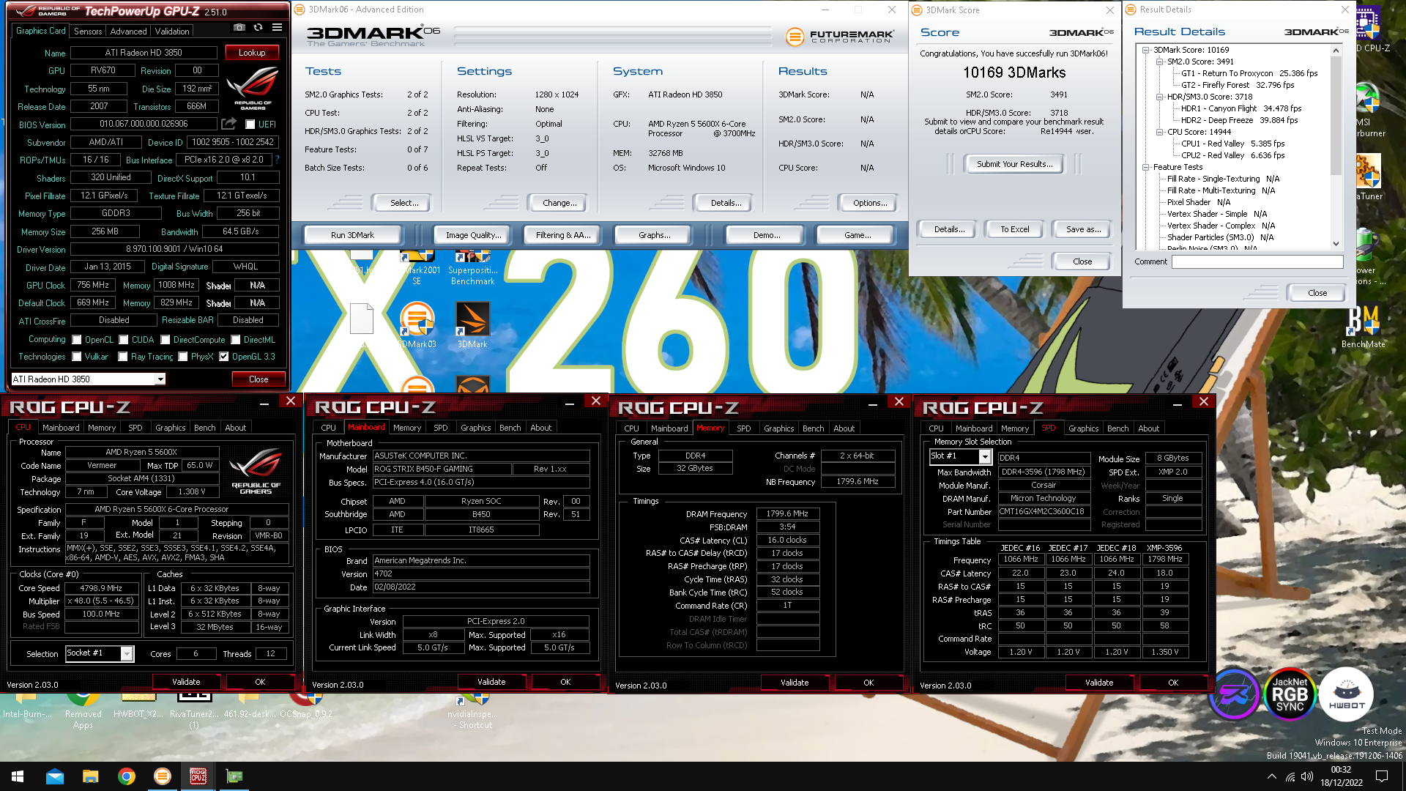Collapse the CPU Score 14944 tree node
This screenshot has height=791, width=1406.
pos(1160,132)
